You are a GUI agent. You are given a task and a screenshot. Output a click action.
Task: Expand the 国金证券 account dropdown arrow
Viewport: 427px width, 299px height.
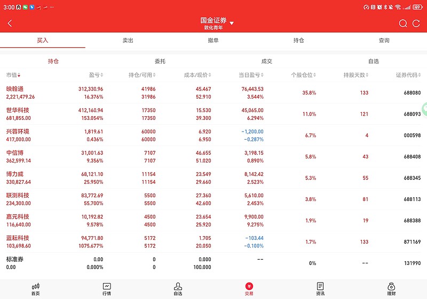[x=232, y=23]
